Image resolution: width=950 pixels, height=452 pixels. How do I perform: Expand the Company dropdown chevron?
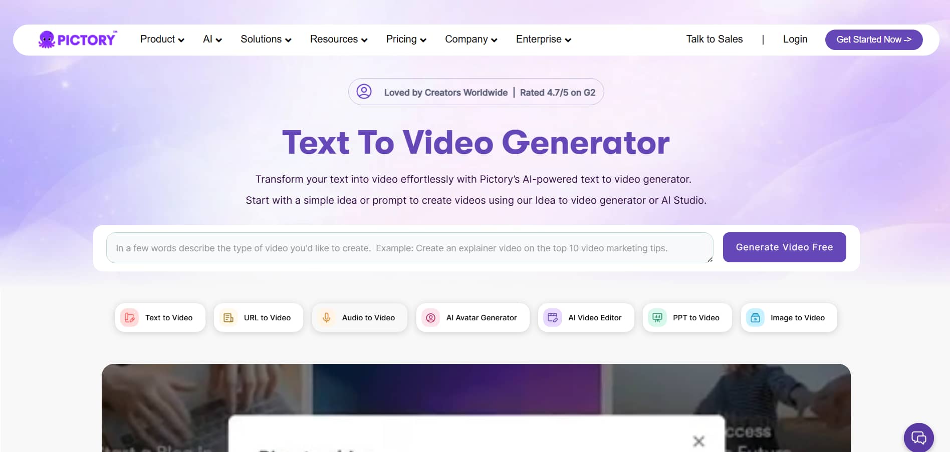495,40
